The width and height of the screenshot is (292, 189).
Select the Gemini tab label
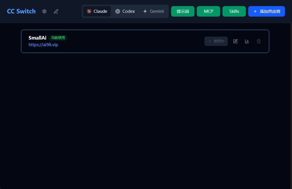pyautogui.click(x=157, y=11)
